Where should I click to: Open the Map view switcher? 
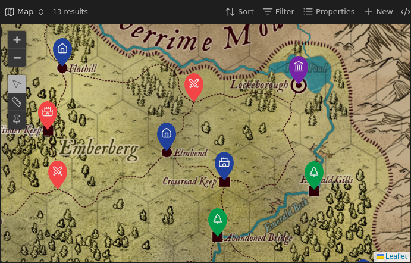tap(24, 12)
